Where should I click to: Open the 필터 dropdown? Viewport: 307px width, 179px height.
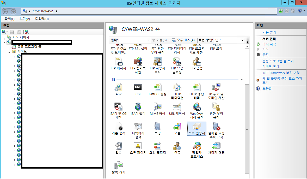pyautogui.click(x=149, y=40)
